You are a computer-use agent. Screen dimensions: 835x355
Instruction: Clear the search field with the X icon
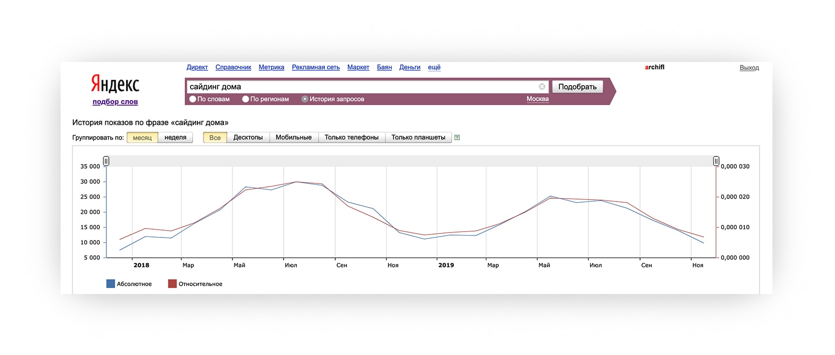(542, 87)
